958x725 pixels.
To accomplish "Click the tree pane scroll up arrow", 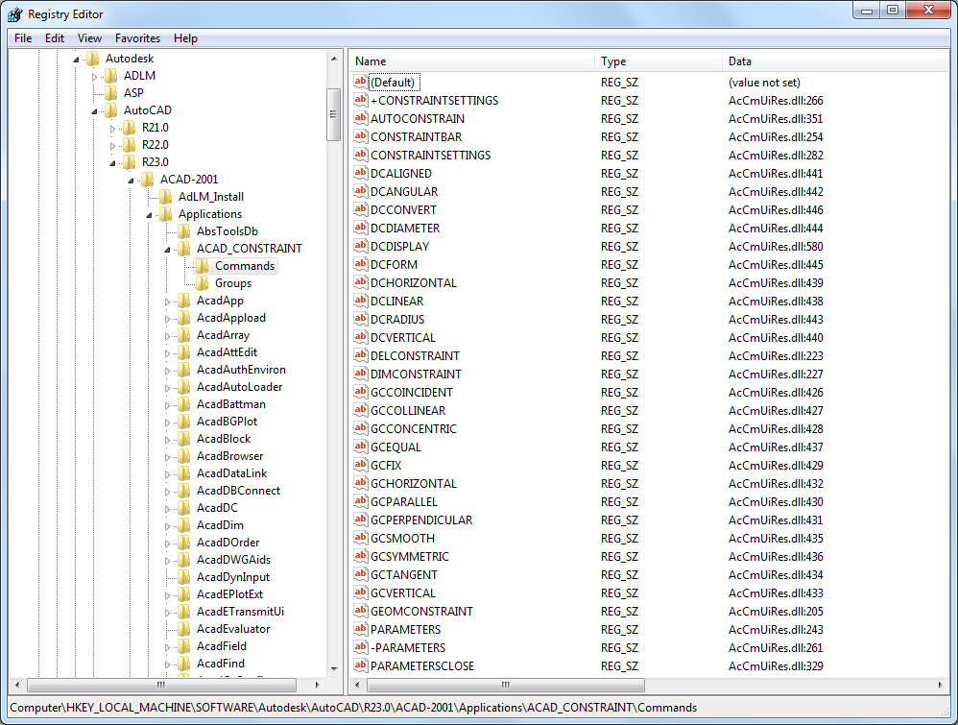I will [x=334, y=59].
